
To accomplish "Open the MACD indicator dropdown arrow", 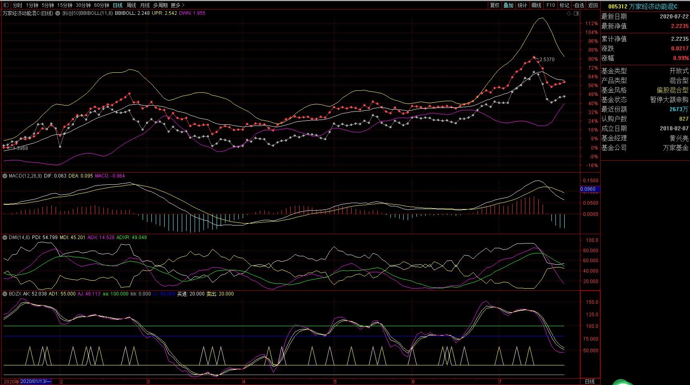I will pyautogui.click(x=5, y=176).
